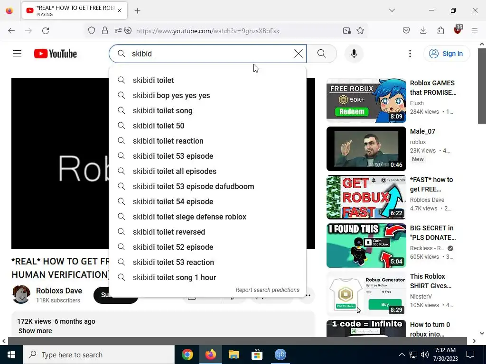The image size is (486, 364).
Task: Choose suggestion 'skibidi toilet'
Action: [x=208, y=80]
